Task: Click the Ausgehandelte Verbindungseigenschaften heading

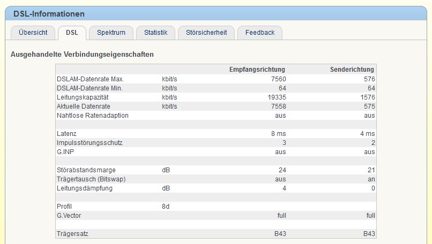Action: [82, 55]
